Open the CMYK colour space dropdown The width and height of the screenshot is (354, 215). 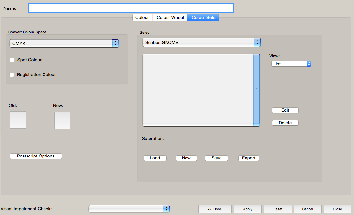click(64, 43)
